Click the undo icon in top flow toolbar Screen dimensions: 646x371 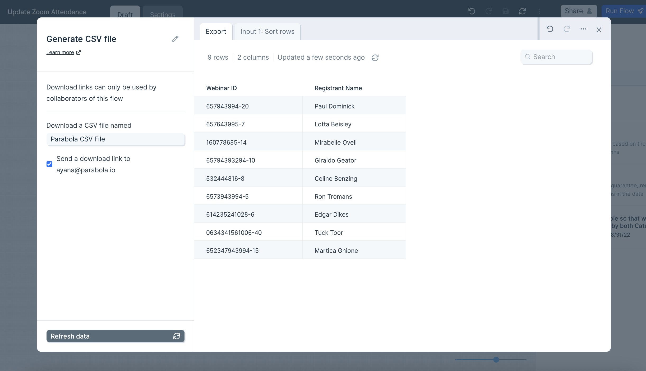tap(472, 11)
